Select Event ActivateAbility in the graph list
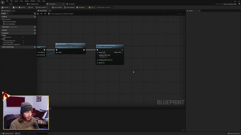The width and height of the screenshot is (241, 135). click(10, 22)
